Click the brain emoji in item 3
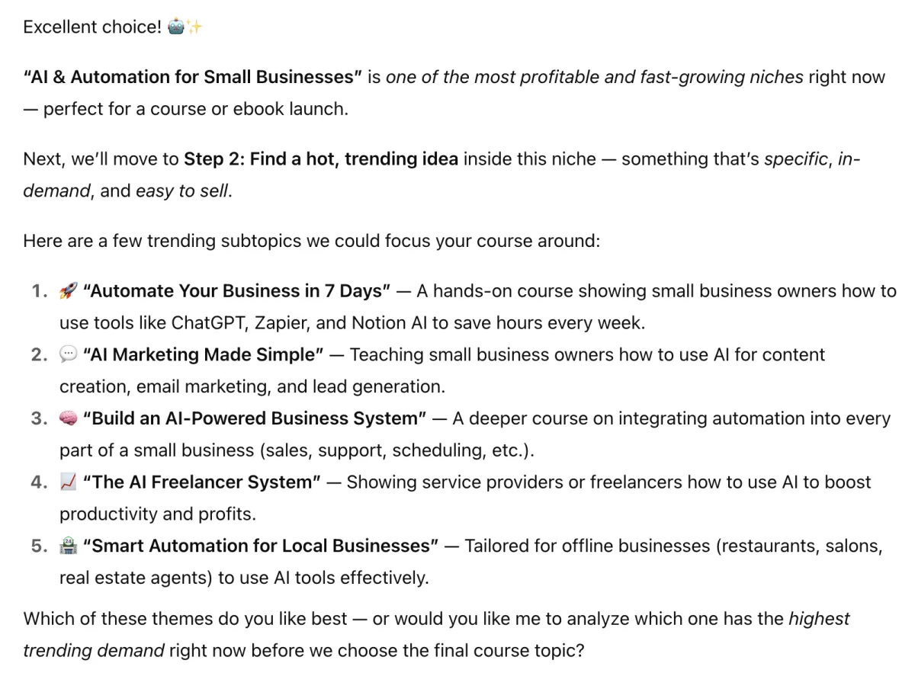This screenshot has width=915, height=676. pos(68,418)
